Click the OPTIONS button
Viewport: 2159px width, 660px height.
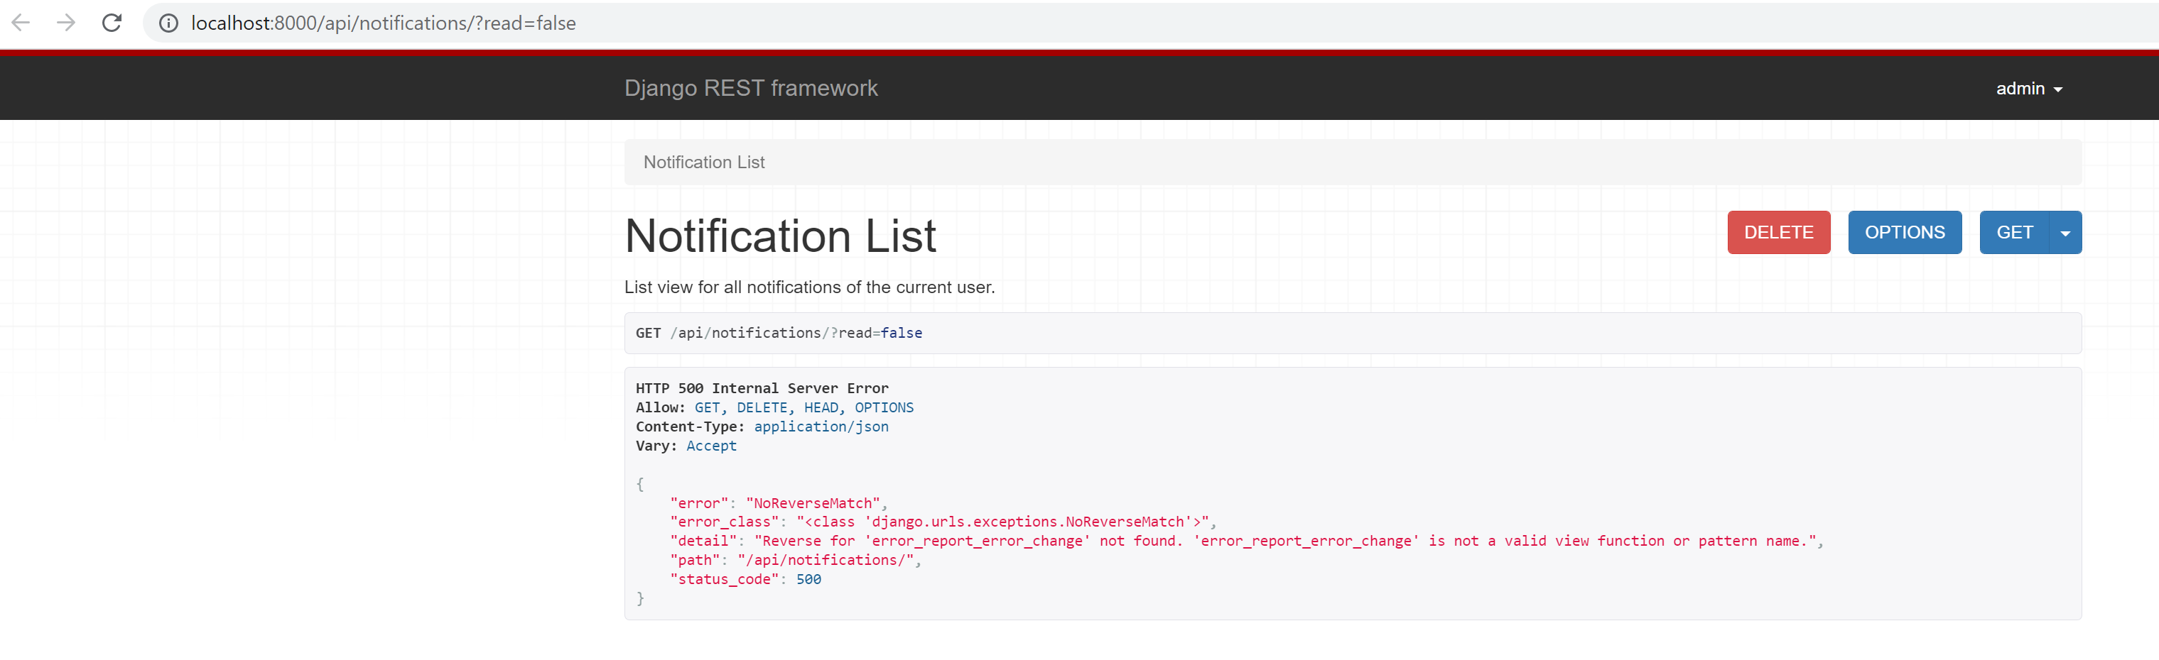[x=1904, y=232]
